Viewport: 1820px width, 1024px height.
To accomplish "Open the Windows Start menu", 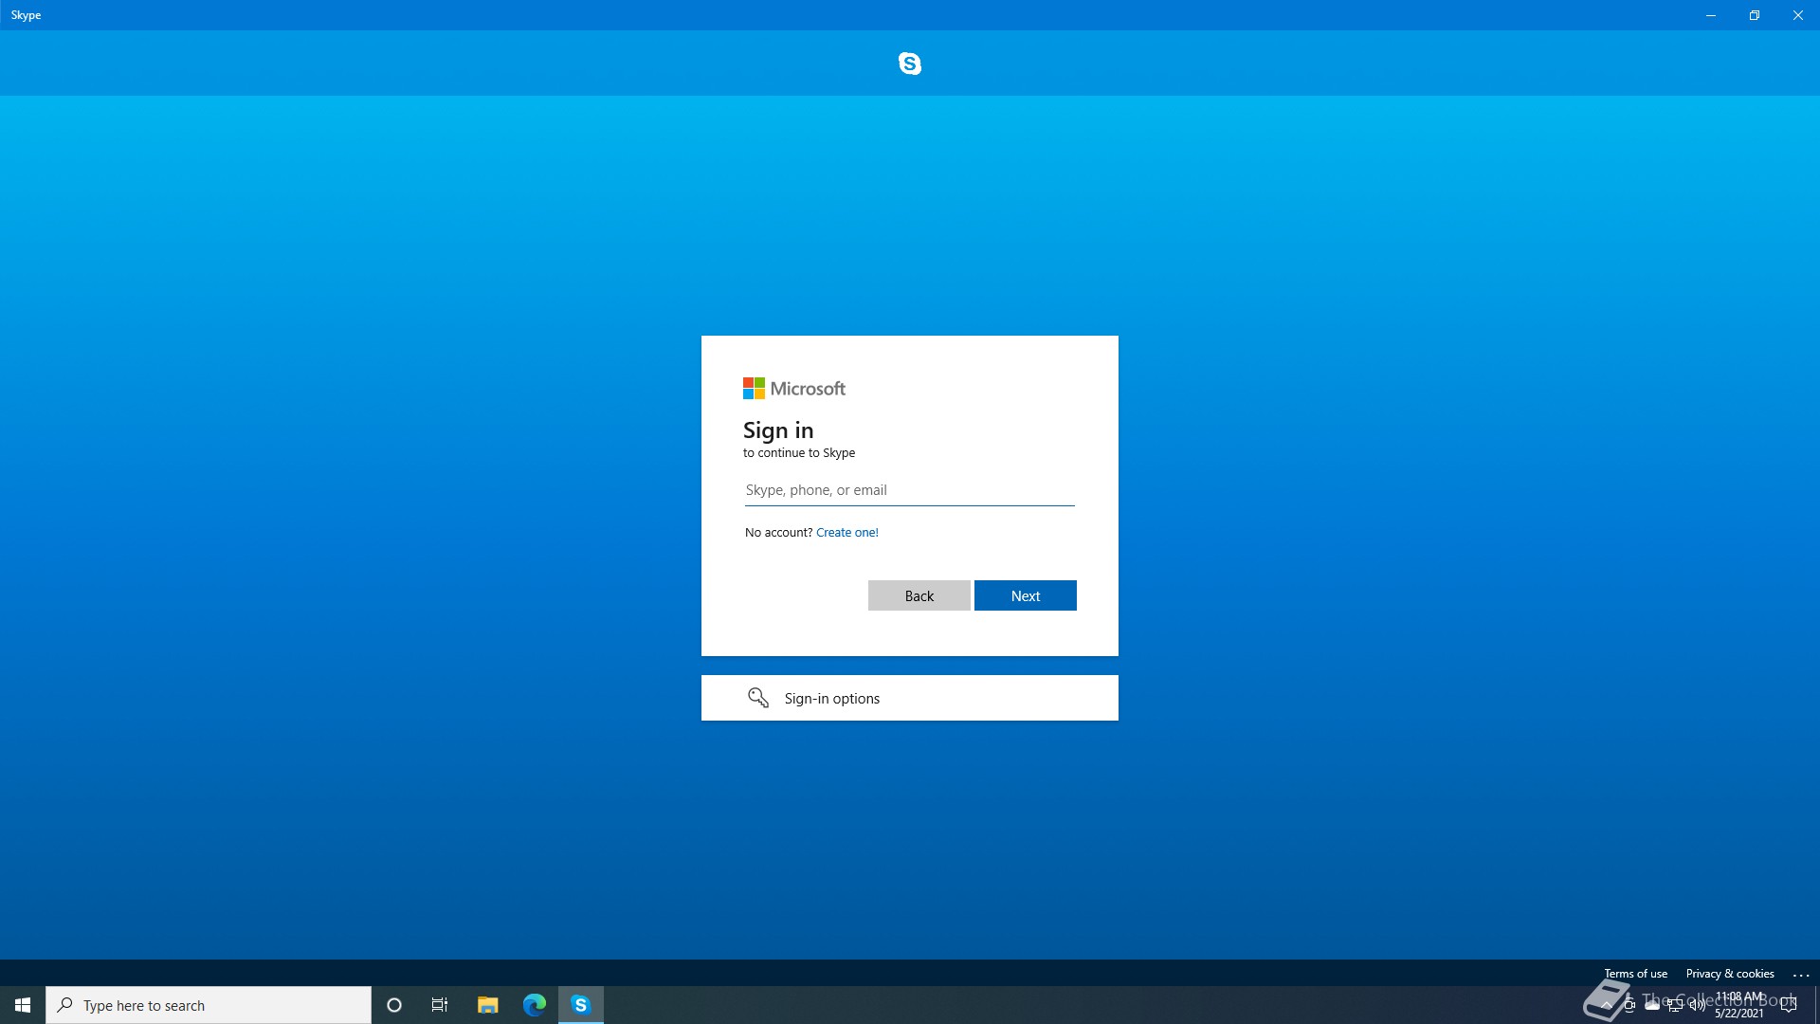I will 23,1005.
